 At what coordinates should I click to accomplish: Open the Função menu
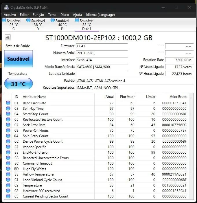[38, 15]
